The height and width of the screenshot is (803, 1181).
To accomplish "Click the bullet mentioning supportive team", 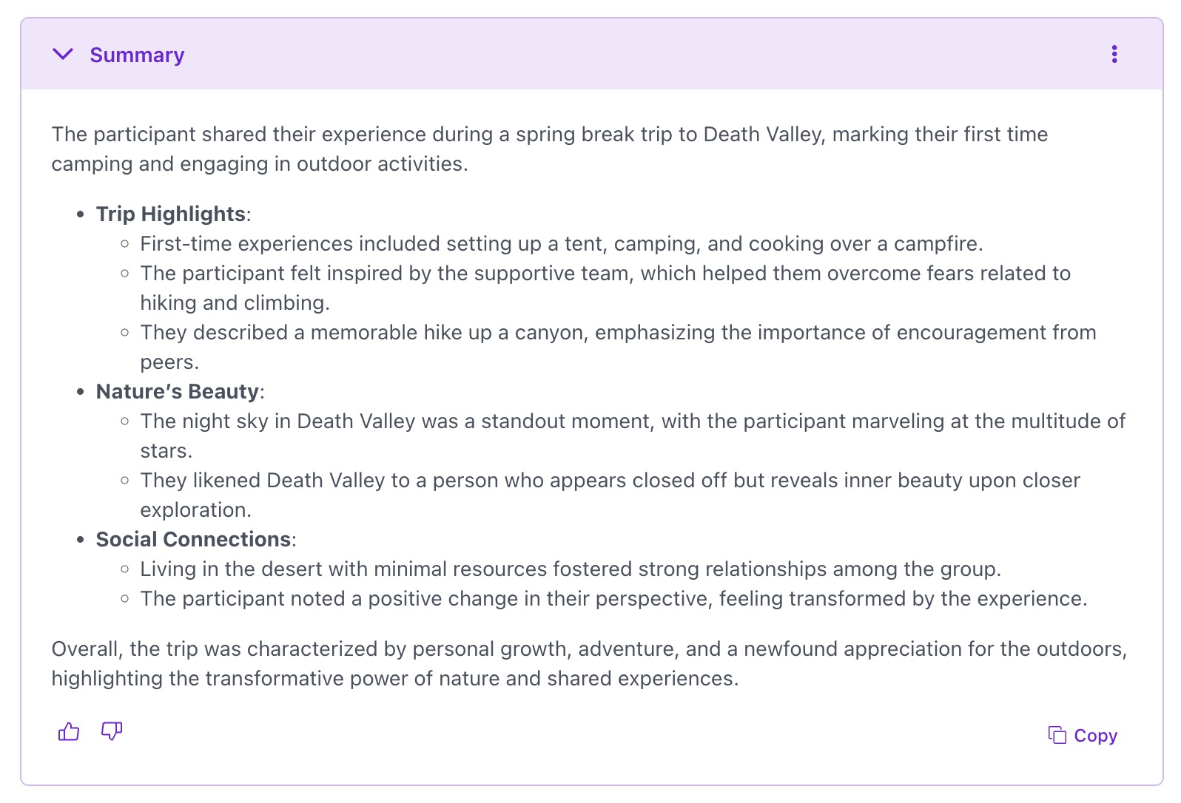I will [605, 288].
